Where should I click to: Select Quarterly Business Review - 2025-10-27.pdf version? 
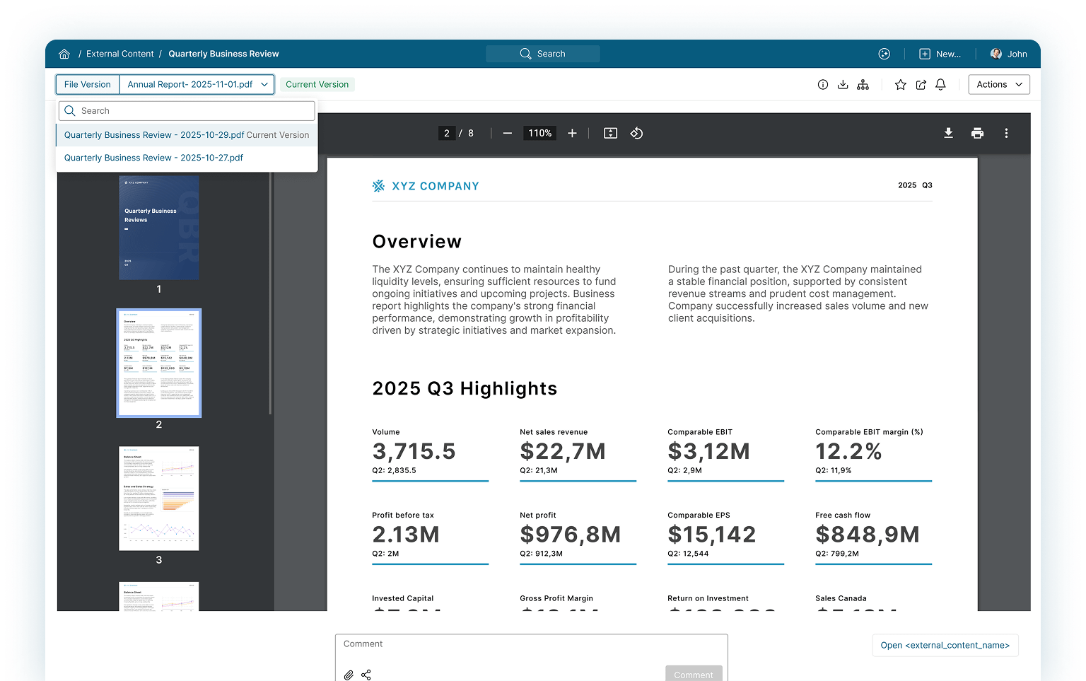click(153, 158)
